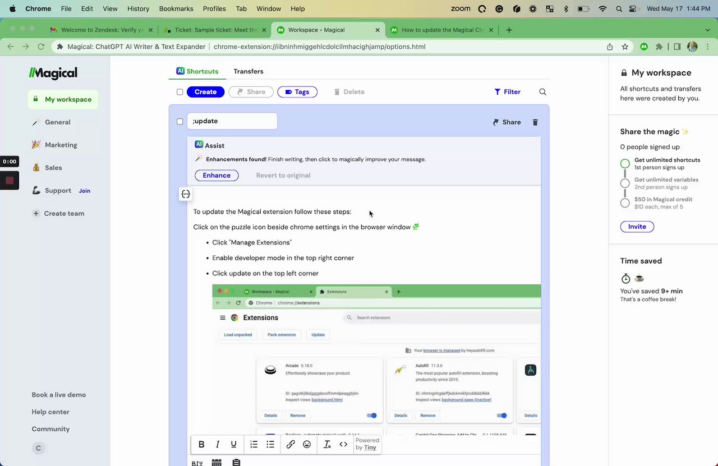Click the user avatar 'C' in the sidebar

(x=38, y=448)
